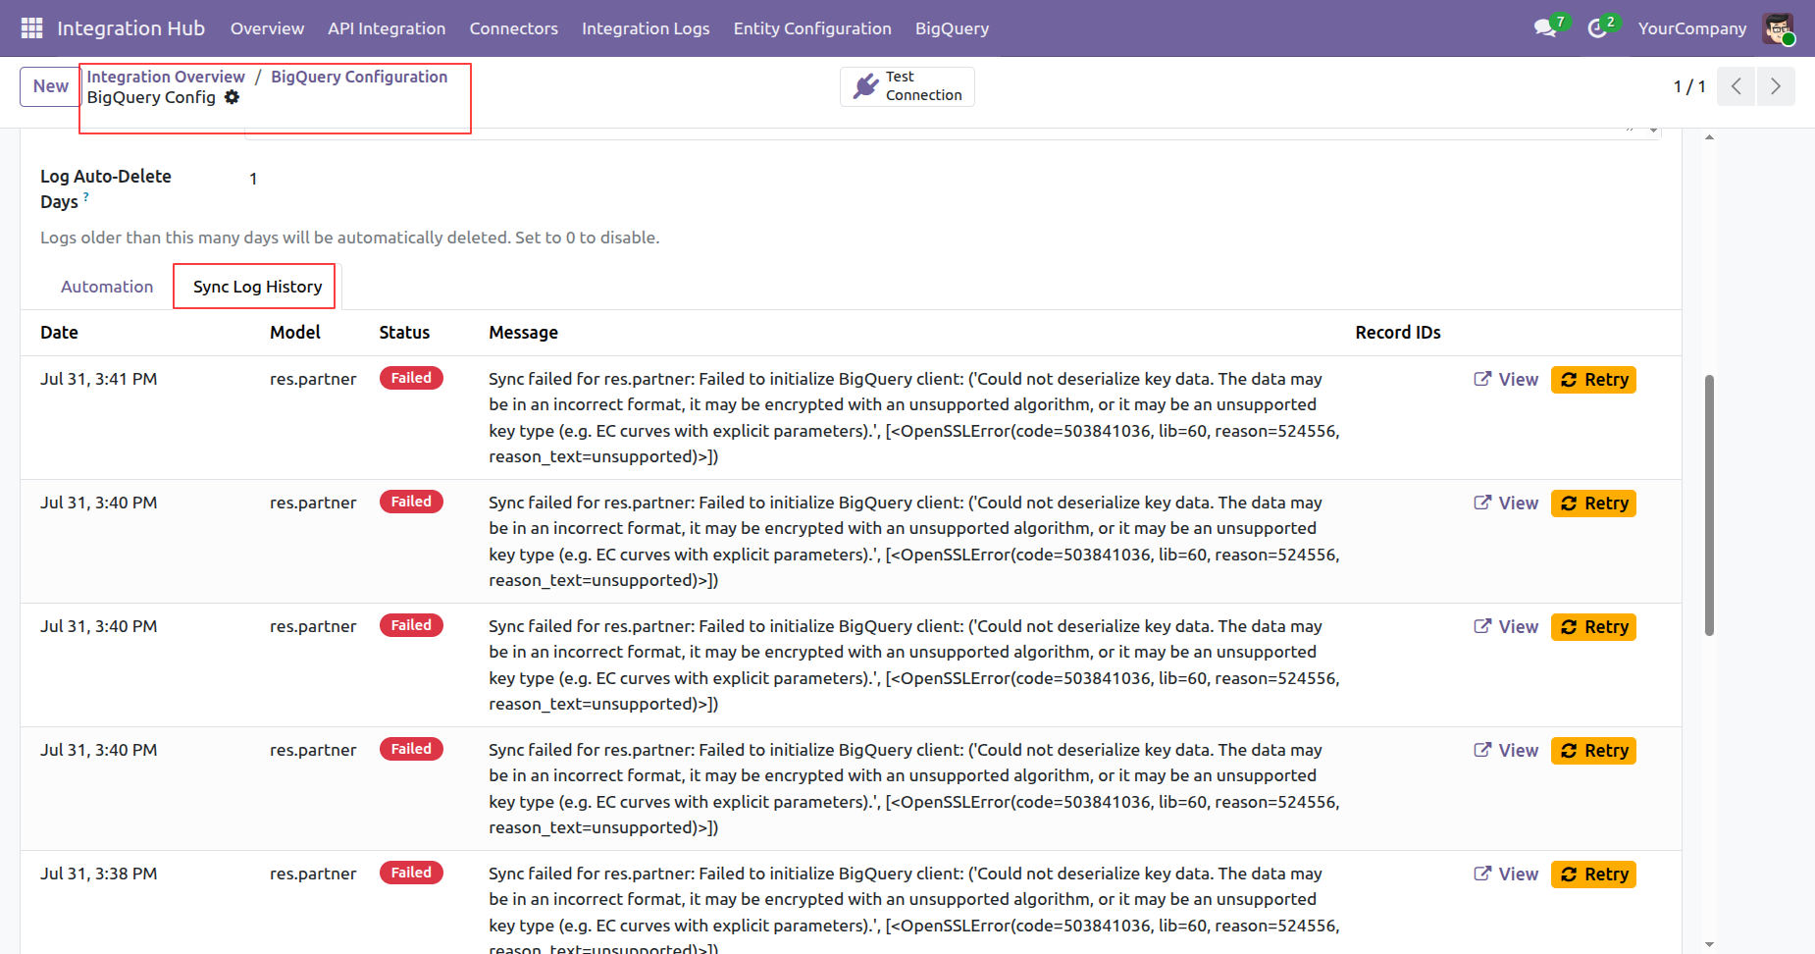1815x954 pixels.
Task: Click Test Connection
Action: [907, 86]
